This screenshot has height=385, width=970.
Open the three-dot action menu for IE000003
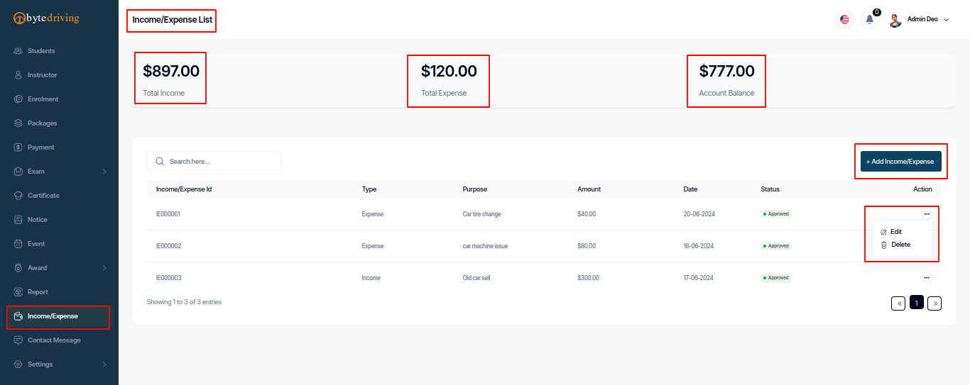[927, 278]
